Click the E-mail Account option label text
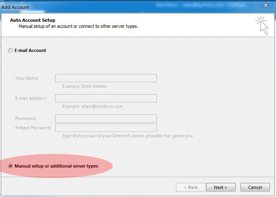276x197 pixels. click(30, 50)
